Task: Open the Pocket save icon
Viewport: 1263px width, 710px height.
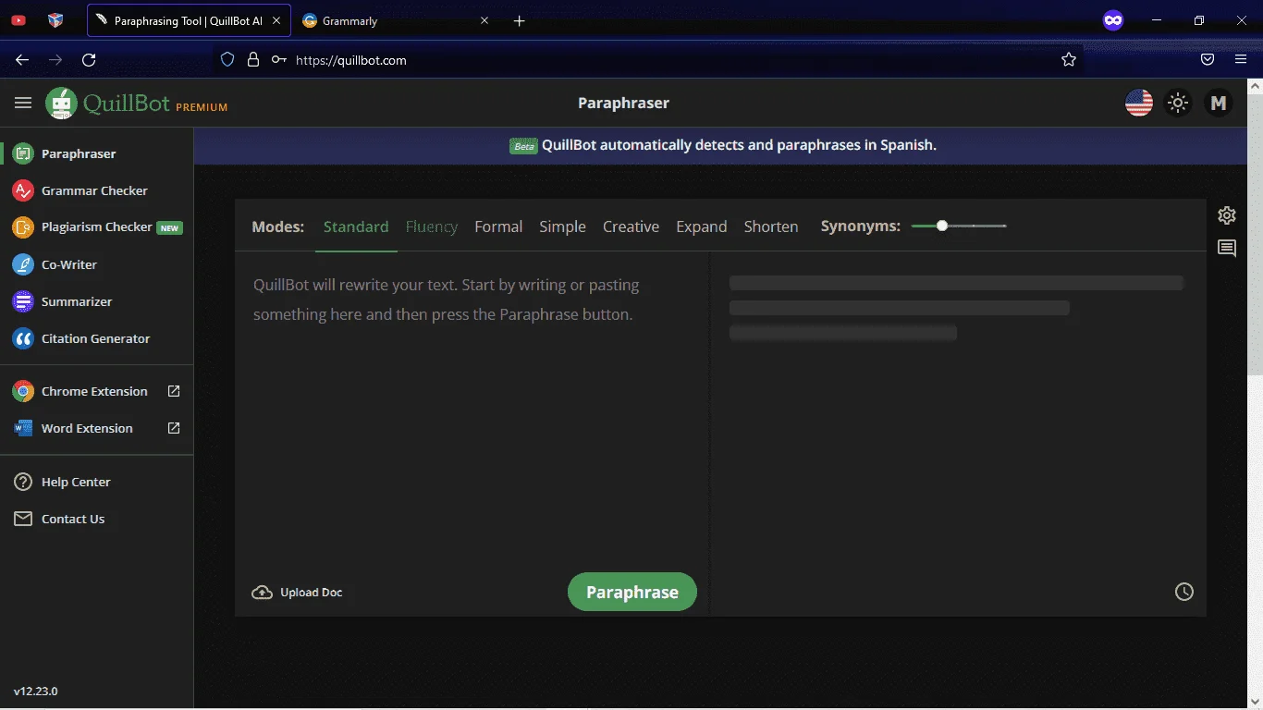Action: click(x=1208, y=59)
